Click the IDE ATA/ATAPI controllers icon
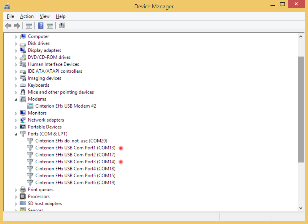This screenshot has width=308, height=224. tap(23, 71)
